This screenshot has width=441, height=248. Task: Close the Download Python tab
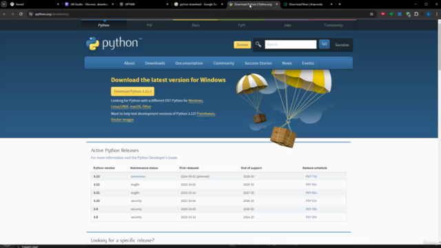(x=277, y=4)
